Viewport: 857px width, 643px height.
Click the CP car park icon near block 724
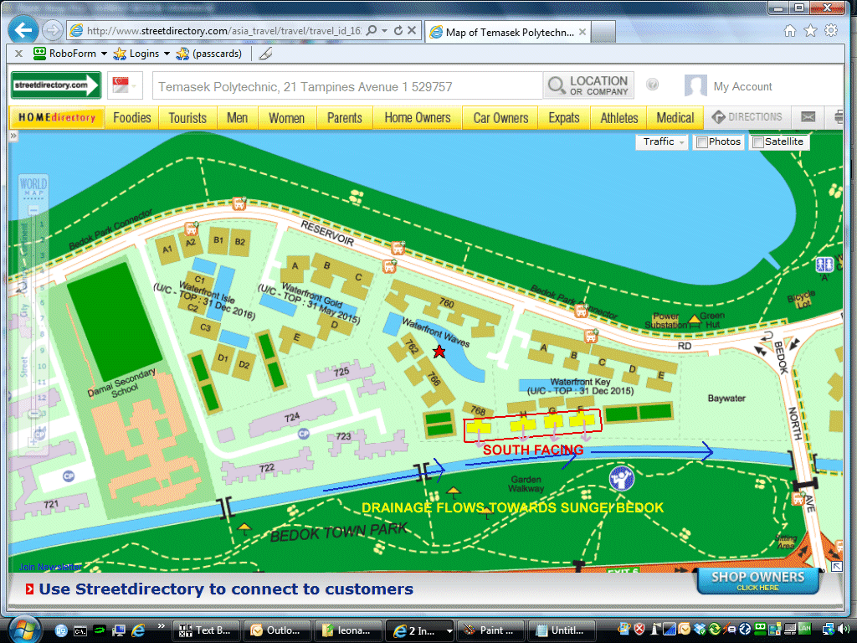tap(304, 434)
